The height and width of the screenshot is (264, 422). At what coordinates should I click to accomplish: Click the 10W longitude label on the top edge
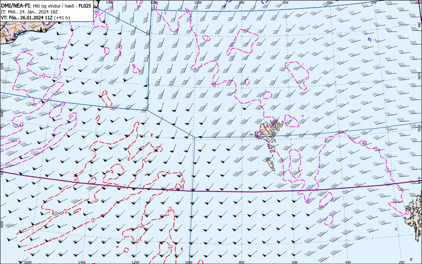198,2
